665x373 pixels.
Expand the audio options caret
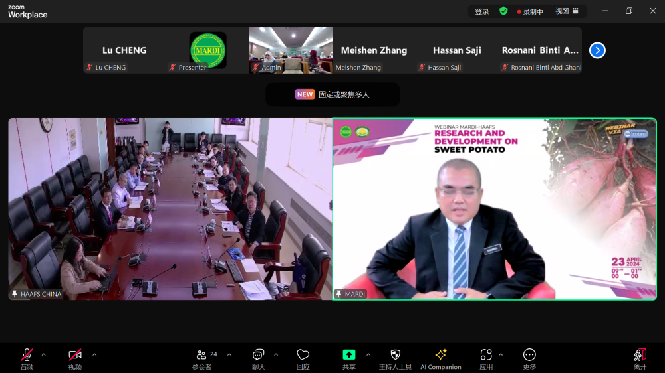point(44,355)
